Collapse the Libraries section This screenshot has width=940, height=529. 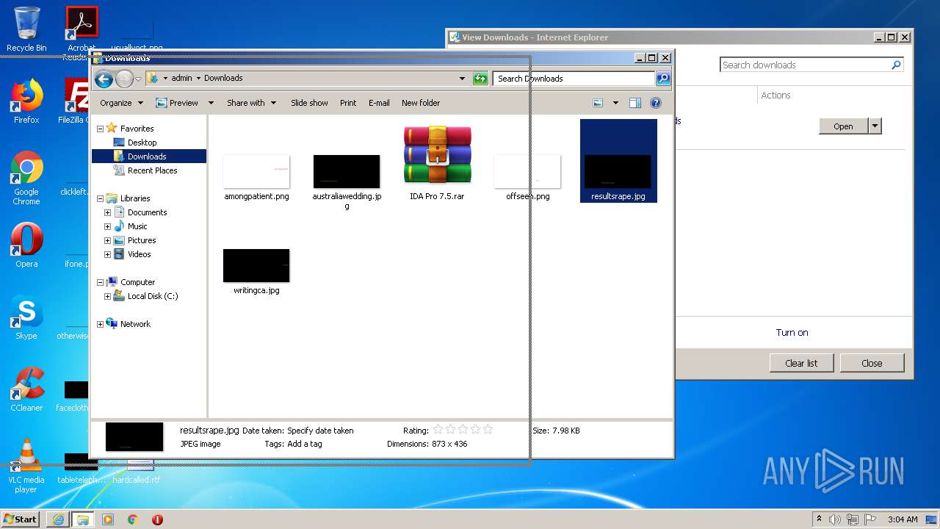coord(101,198)
